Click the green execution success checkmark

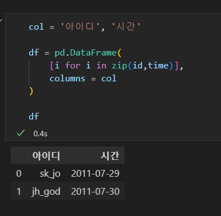click(x=21, y=133)
